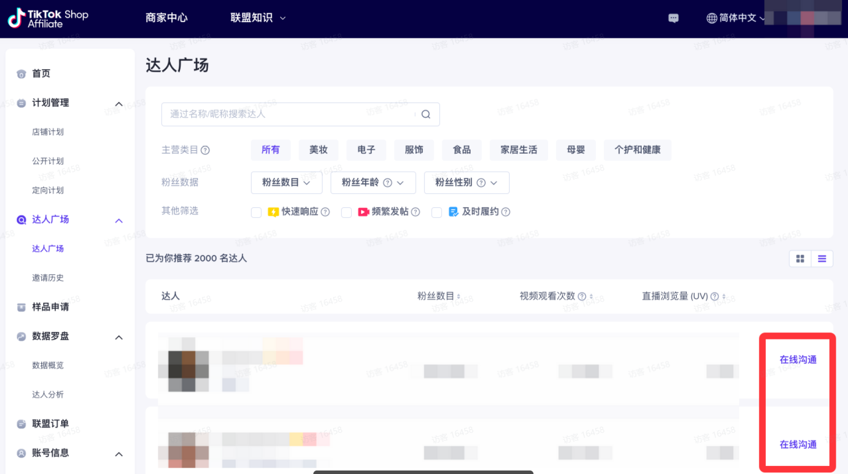Select the 个护和健康 category filter
Image resolution: width=848 pixels, height=474 pixels.
pyautogui.click(x=638, y=150)
